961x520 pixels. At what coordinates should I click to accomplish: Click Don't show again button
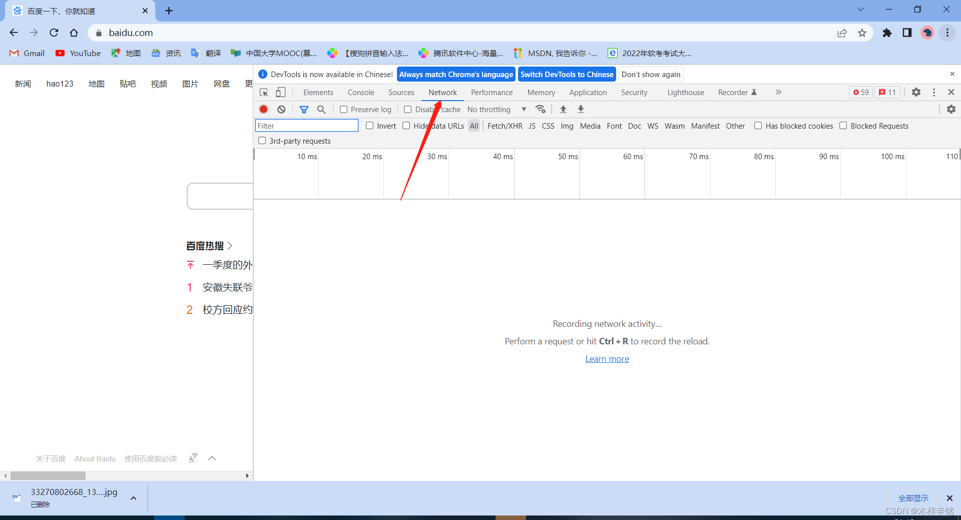pos(651,74)
